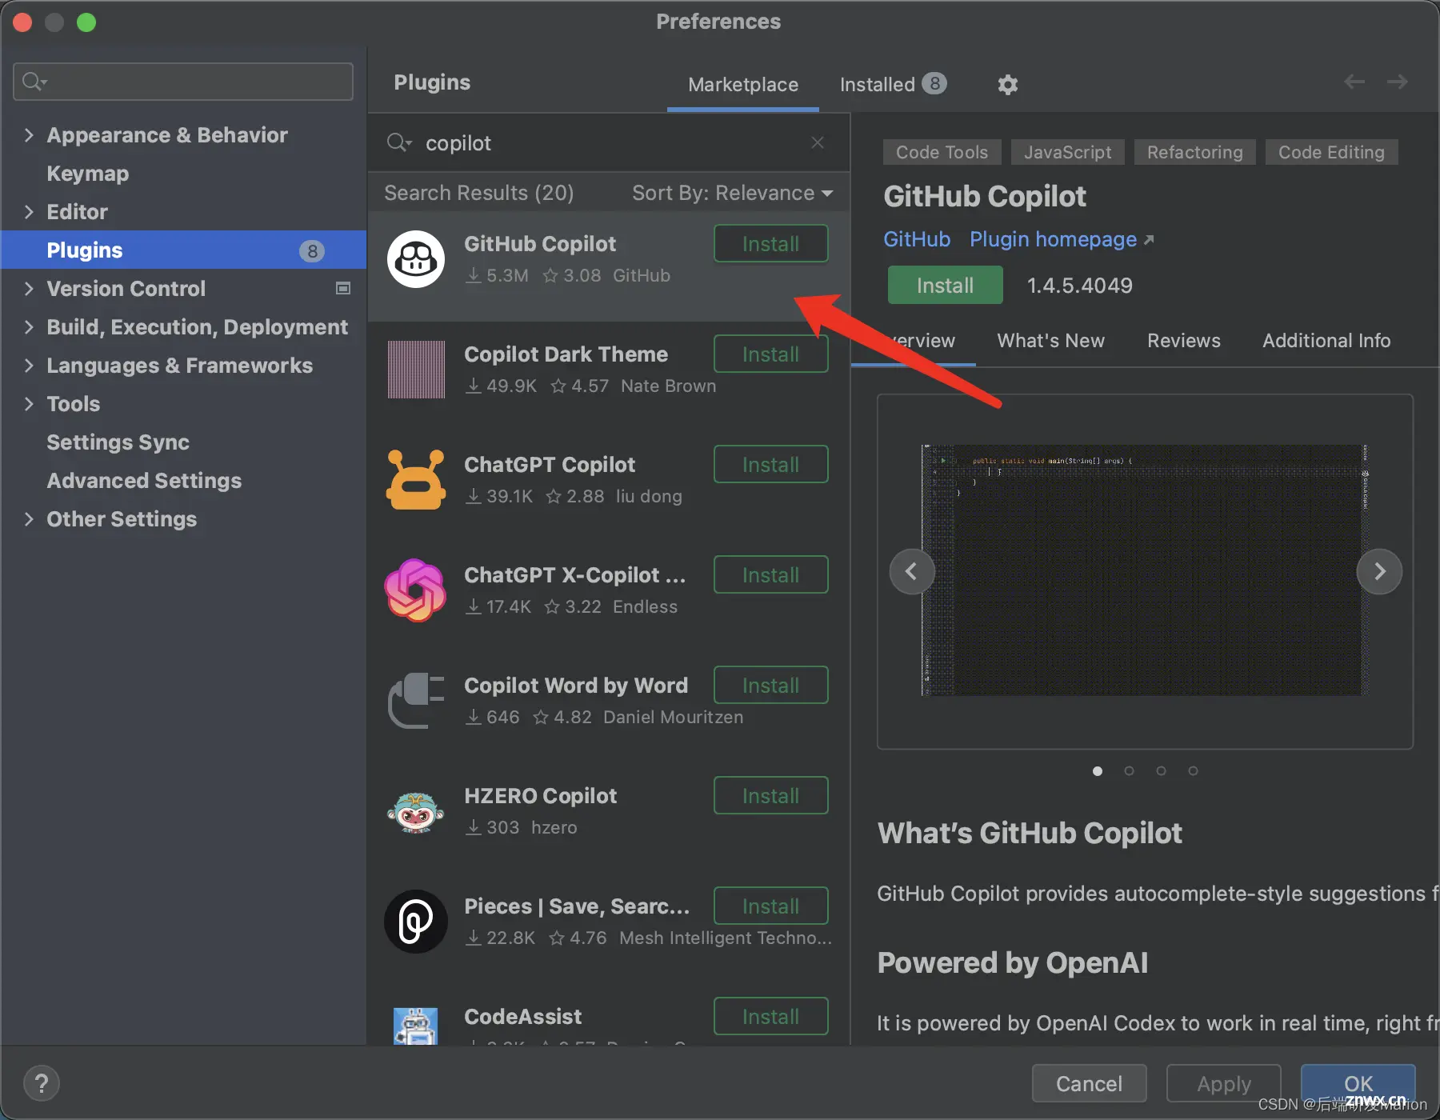The height and width of the screenshot is (1120, 1440).
Task: Expand Build, Execution, Deployment node
Action: (29, 326)
